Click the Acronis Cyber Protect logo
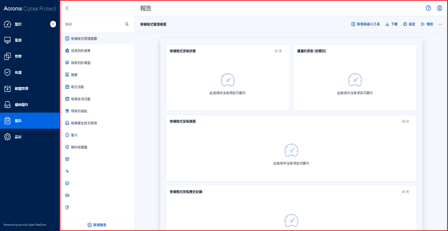Viewport: 448px width, 231px height. click(x=30, y=9)
